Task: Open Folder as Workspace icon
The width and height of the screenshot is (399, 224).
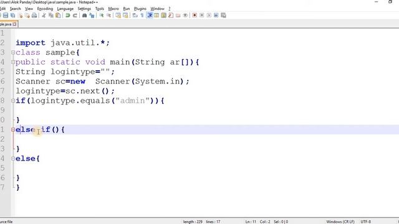Action: [178, 16]
